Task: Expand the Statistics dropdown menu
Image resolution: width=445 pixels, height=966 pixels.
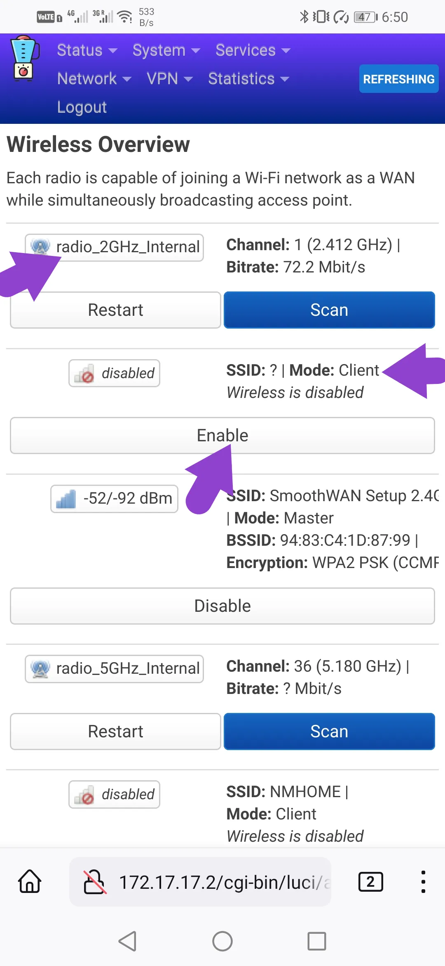Action: click(249, 78)
